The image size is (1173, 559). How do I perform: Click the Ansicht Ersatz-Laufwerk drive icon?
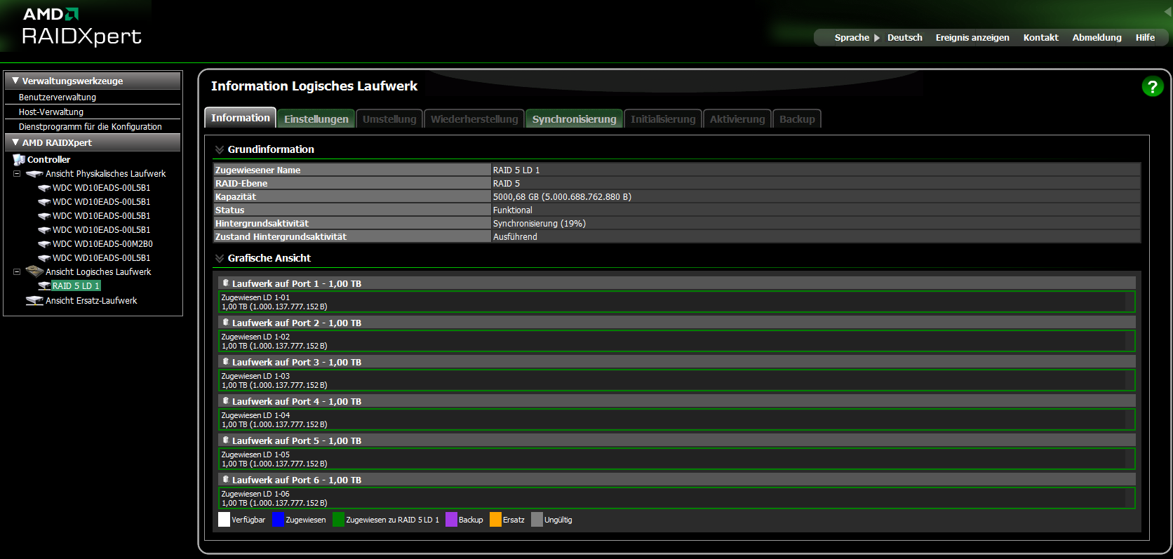(34, 301)
